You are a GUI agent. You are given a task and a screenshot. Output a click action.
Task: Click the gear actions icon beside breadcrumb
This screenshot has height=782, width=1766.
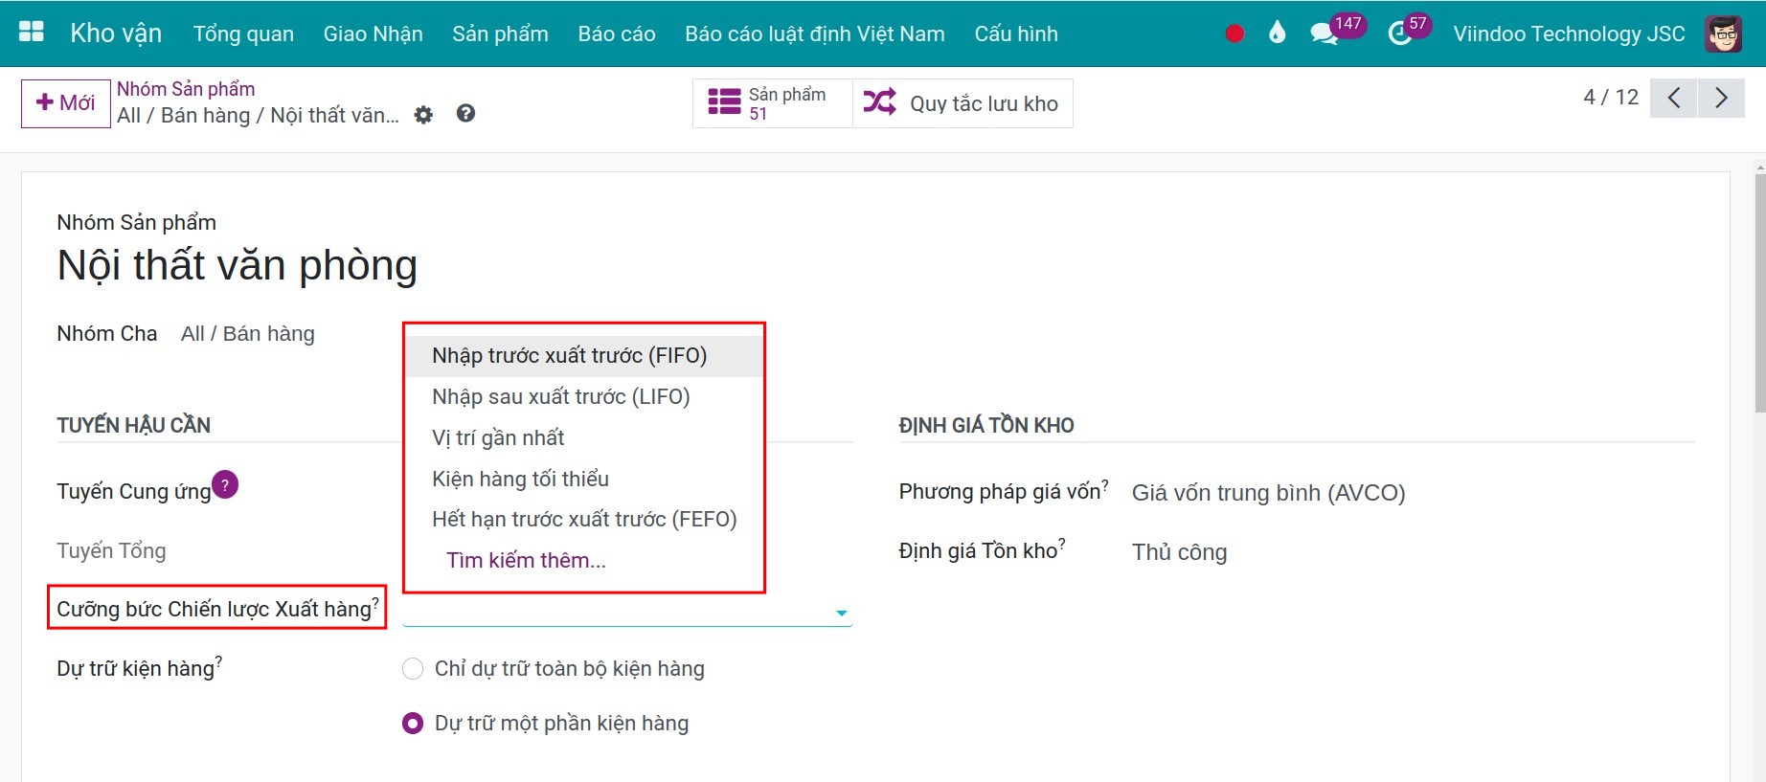[x=423, y=115]
